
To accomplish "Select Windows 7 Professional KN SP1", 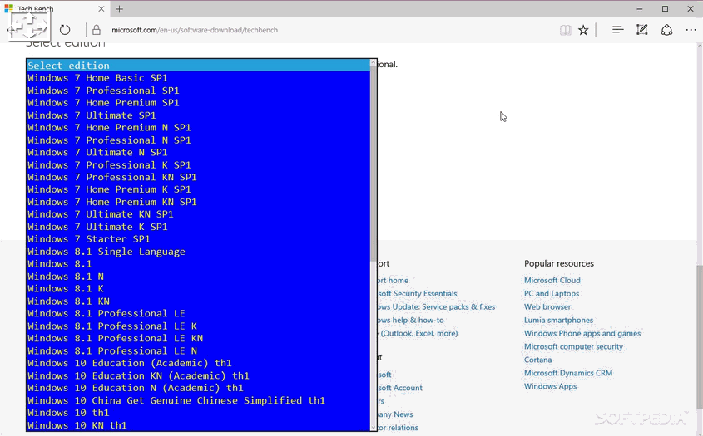I will 198,177.
